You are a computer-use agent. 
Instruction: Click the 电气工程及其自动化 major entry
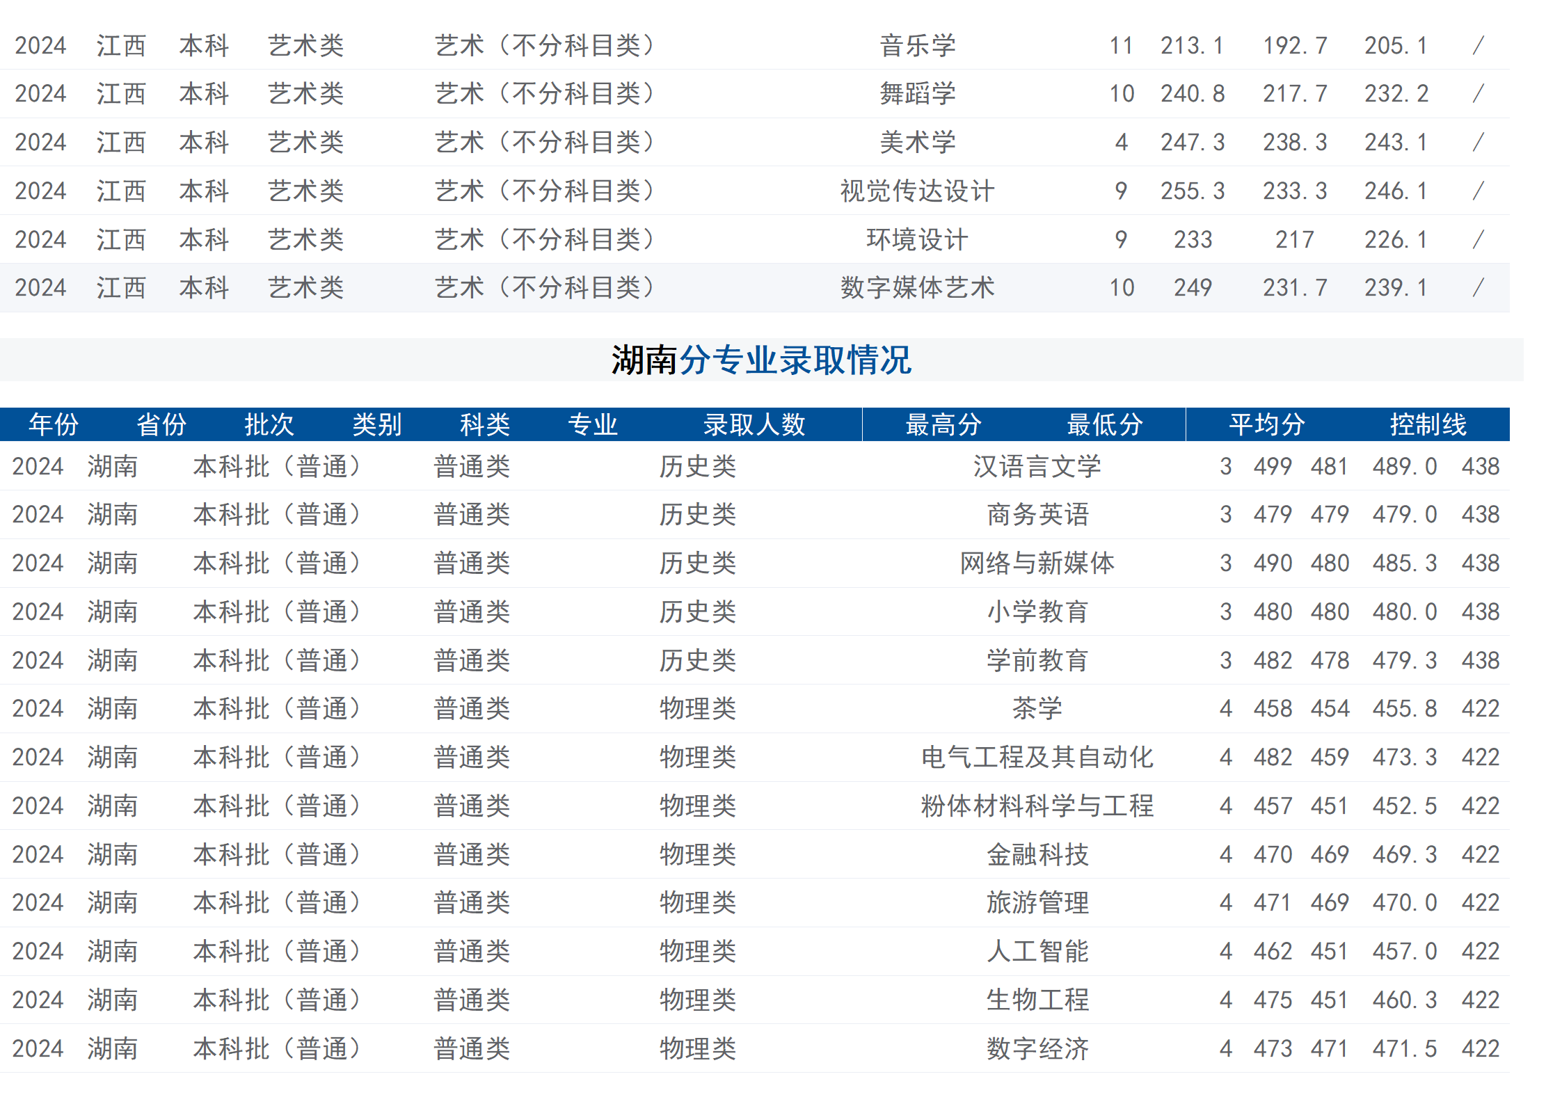1037,758
